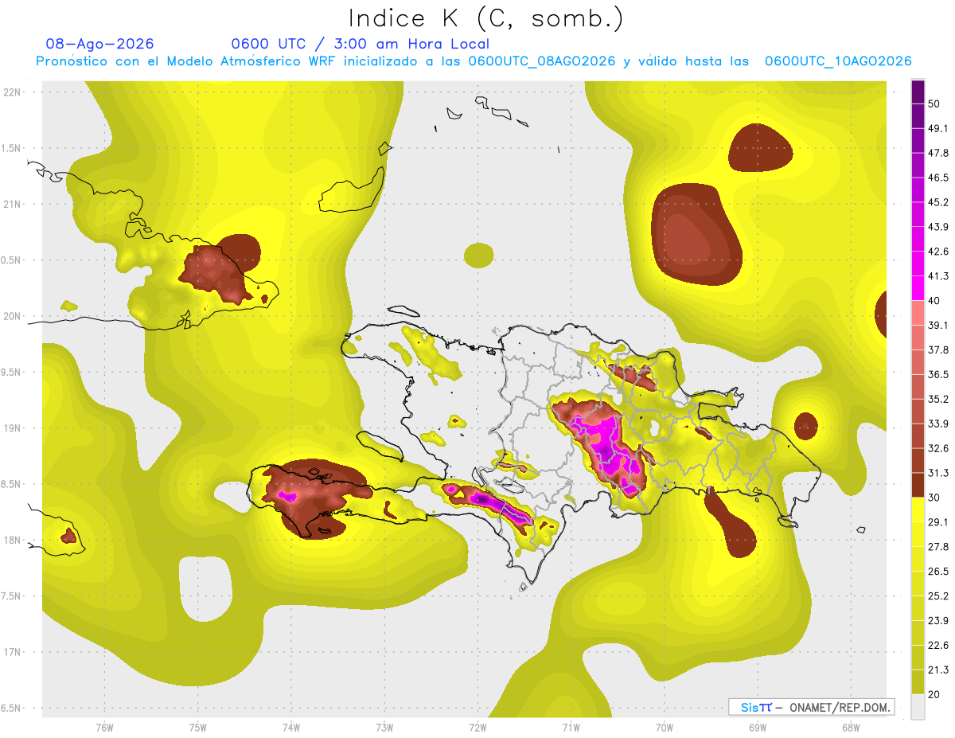This screenshot has height=738, width=955.
Task: Click the "71W" longitude label
Action: coord(570,728)
